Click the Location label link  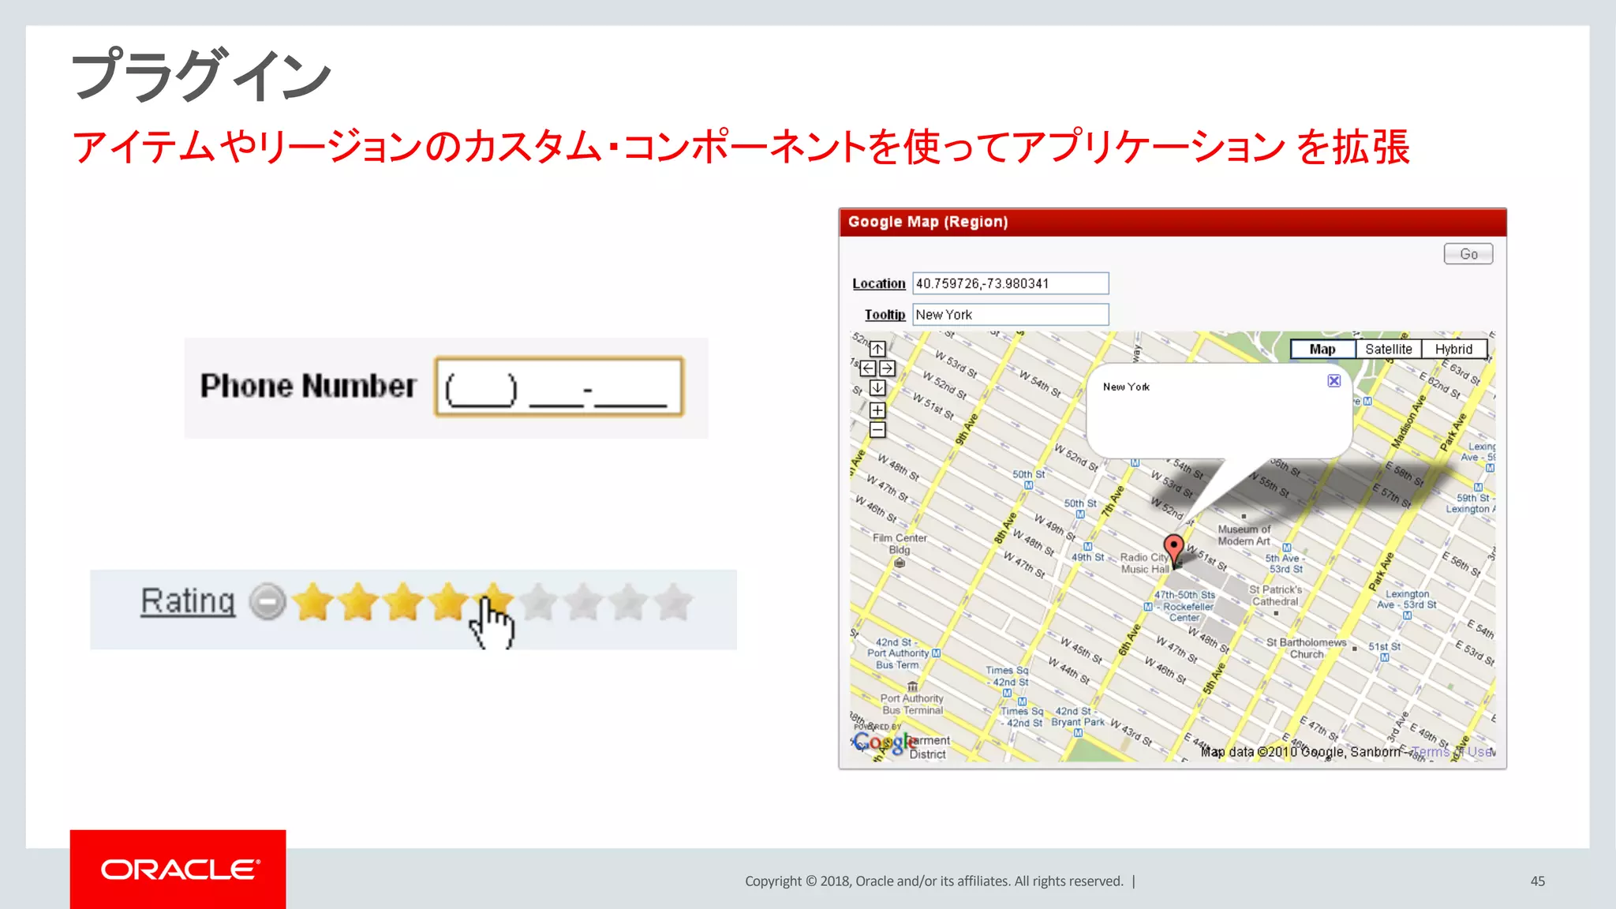tap(879, 283)
